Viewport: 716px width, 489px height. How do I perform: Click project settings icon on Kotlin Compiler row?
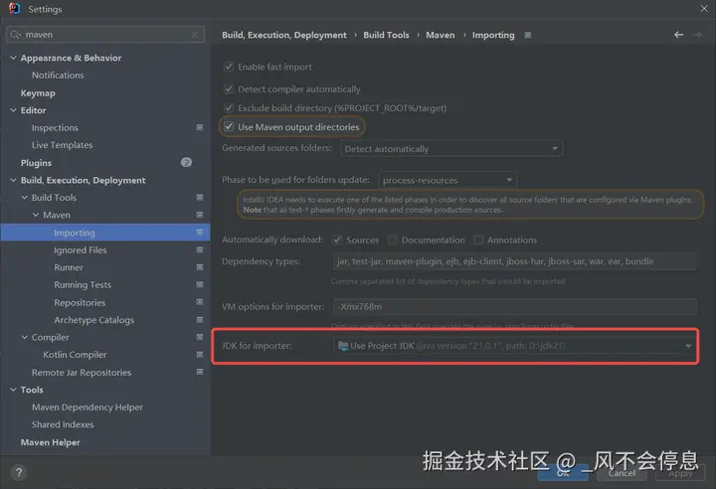click(200, 354)
